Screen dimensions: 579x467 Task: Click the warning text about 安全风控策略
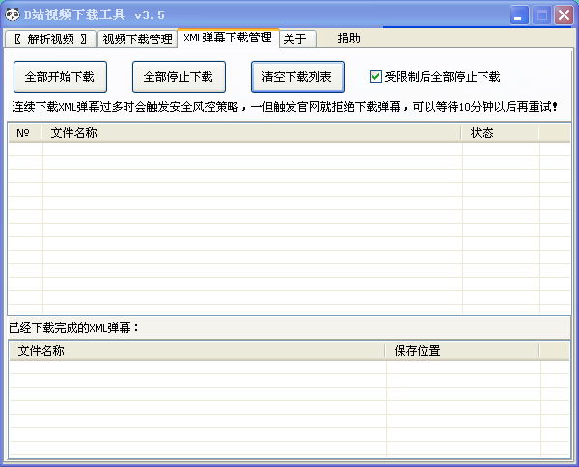click(x=285, y=107)
